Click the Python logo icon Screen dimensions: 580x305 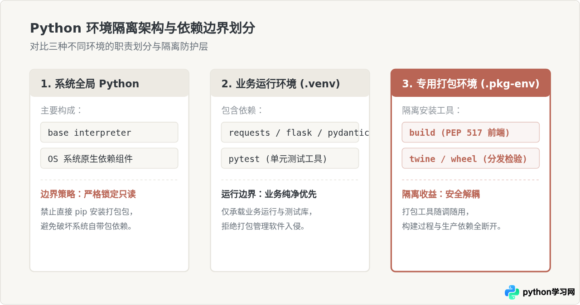[512, 292]
